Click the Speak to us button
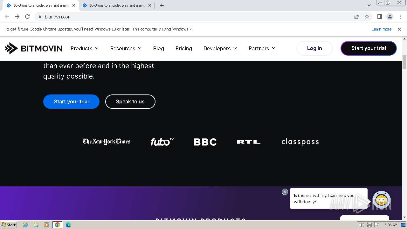Screen dimensions: 407x229 click(x=130, y=101)
